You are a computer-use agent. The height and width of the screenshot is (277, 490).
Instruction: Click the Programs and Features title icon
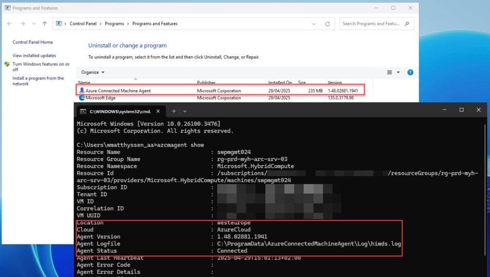[8, 8]
